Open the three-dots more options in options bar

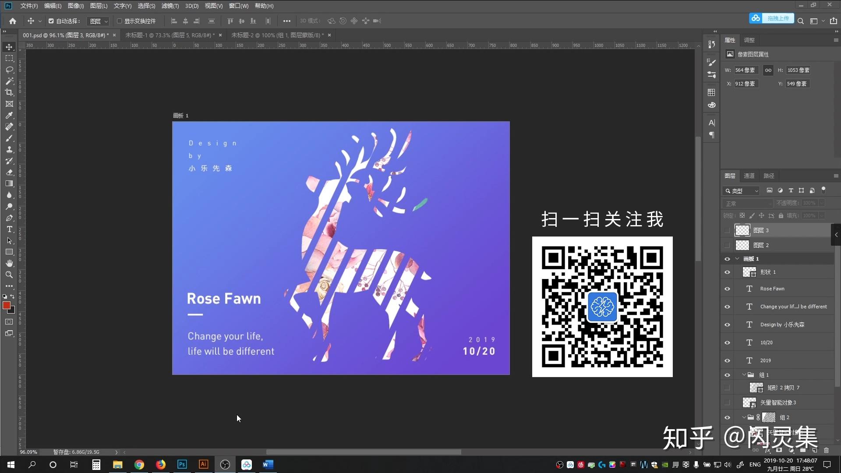point(286,21)
